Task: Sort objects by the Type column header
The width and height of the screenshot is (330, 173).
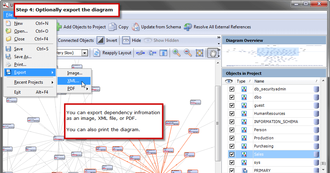Action: pos(244,81)
